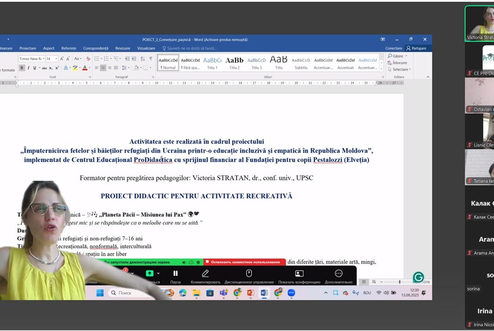Toggle show paragraph marks (¶)
Screen dimensions: 494x331
coord(151,59)
